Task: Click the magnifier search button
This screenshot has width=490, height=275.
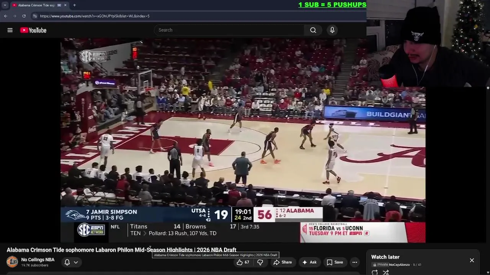Action: (x=313, y=30)
